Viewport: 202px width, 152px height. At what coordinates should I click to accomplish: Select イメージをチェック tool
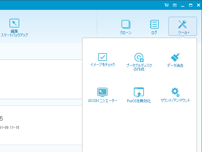click(102, 60)
